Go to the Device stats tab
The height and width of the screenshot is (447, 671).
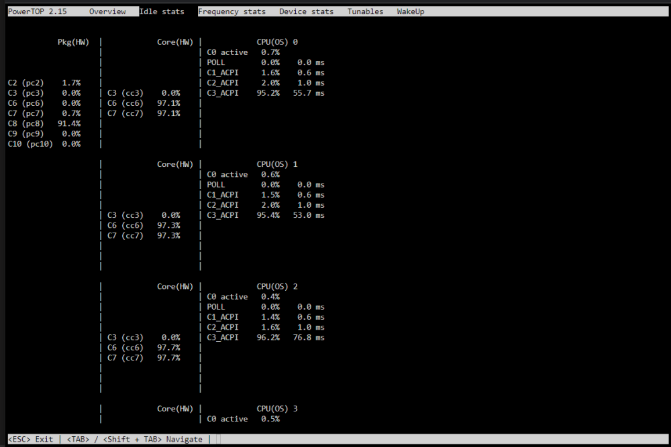(307, 11)
